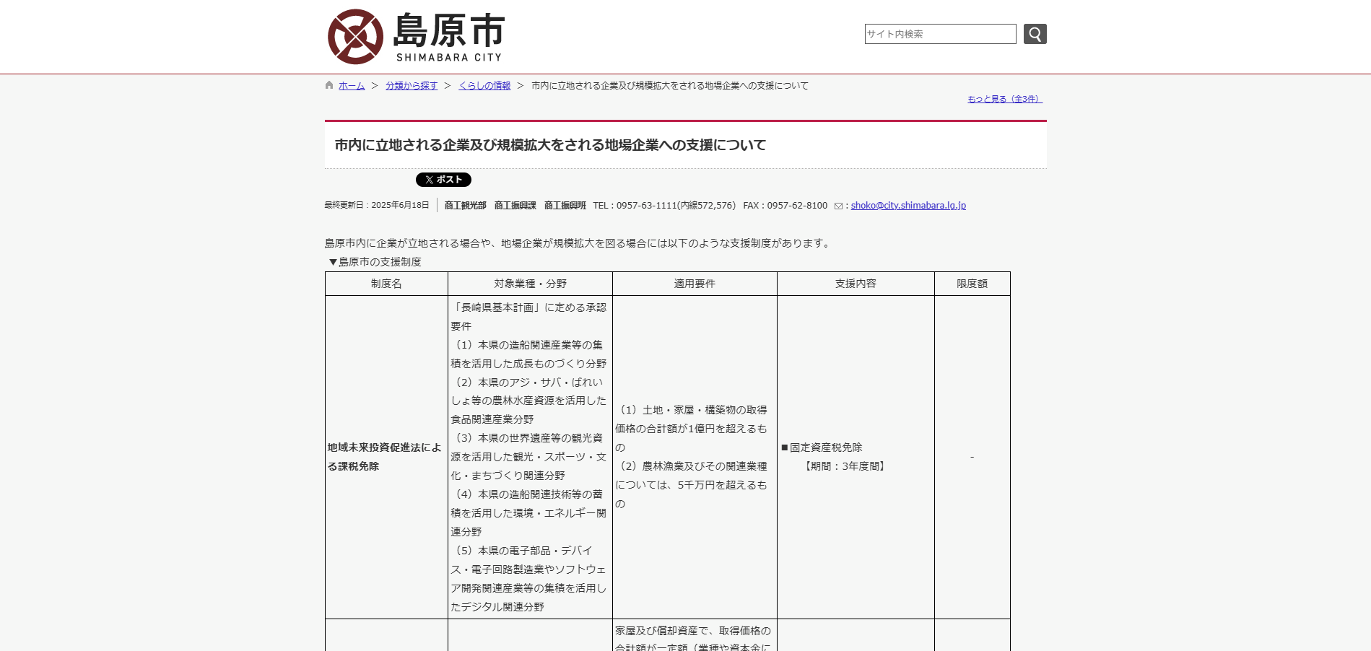The height and width of the screenshot is (651, 1371).
Task: Click the 限度額 table header
Action: (972, 284)
